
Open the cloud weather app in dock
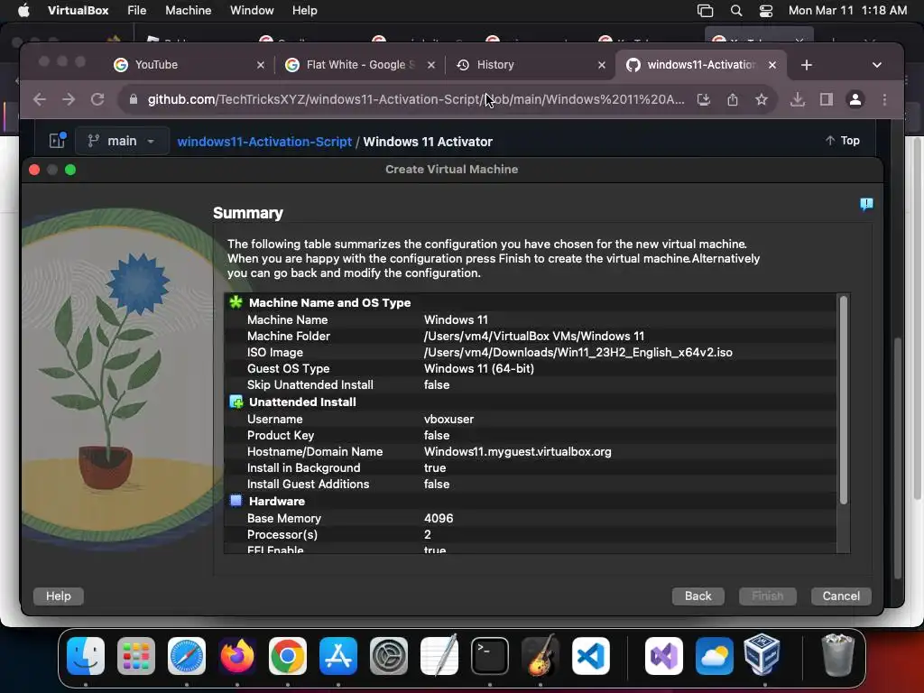coord(715,656)
